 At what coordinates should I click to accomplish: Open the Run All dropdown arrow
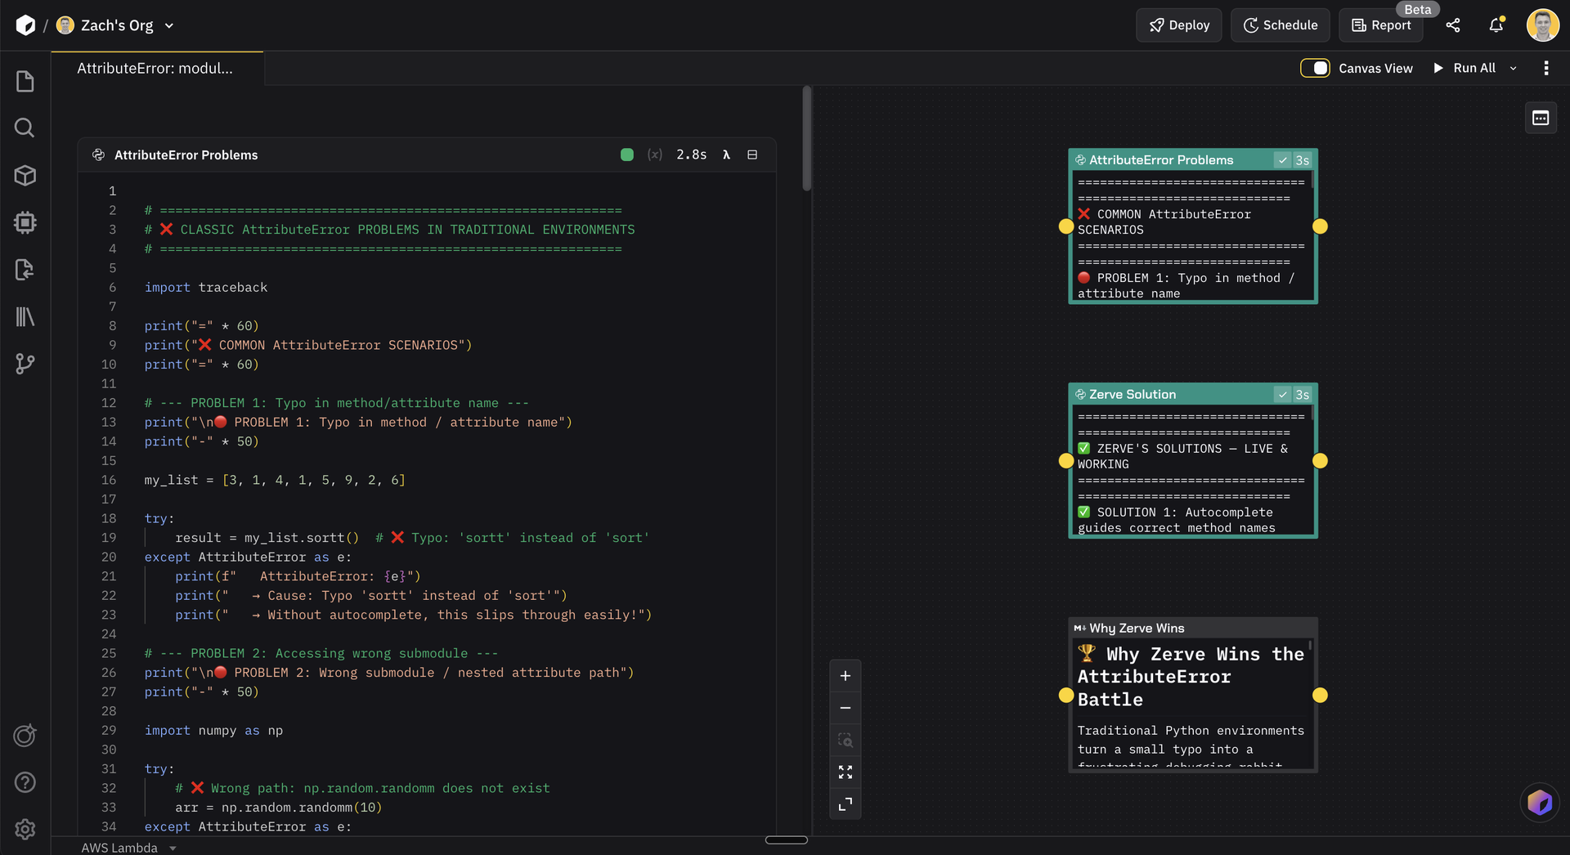(1513, 68)
